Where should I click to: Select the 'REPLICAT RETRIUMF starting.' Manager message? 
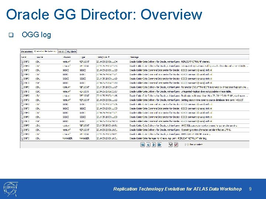click(x=168, y=138)
